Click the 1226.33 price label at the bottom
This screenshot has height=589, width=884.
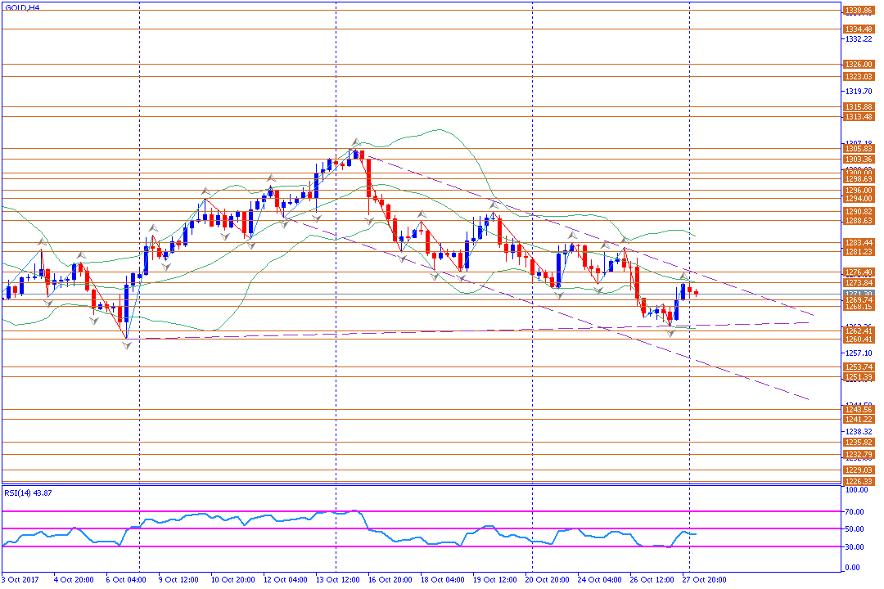859,481
